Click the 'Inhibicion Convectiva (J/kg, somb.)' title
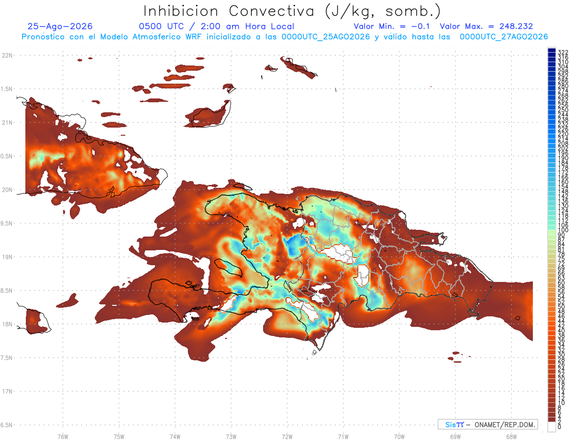Viewport: 574px width, 443px height. tap(292, 11)
